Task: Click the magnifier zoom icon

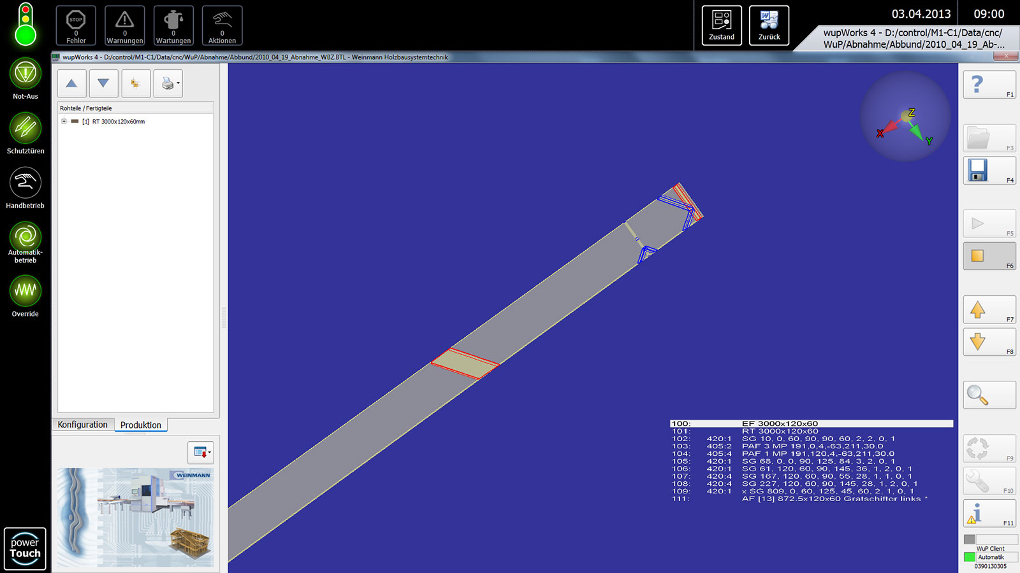Action: coord(977,395)
